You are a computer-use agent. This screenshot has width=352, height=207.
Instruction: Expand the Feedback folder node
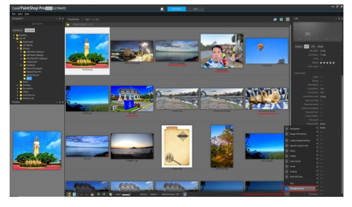click(21, 65)
